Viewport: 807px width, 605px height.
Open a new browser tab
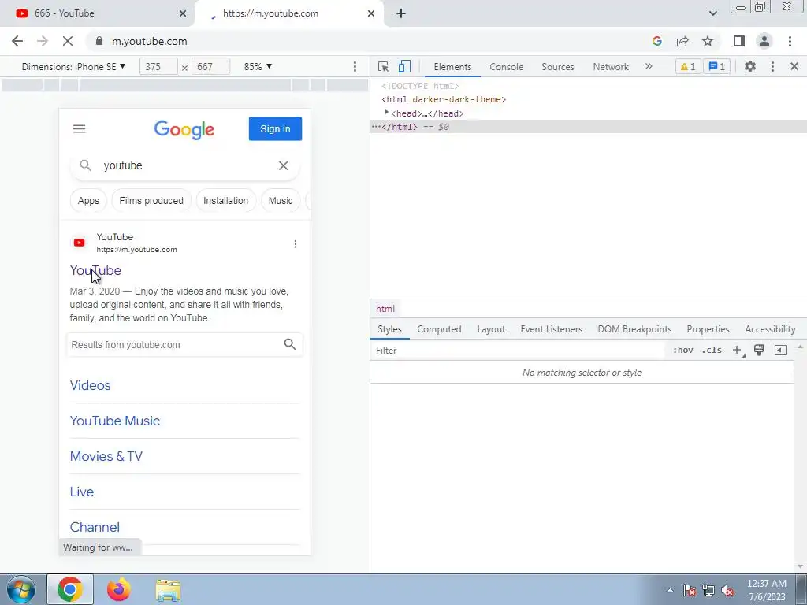[x=401, y=13]
